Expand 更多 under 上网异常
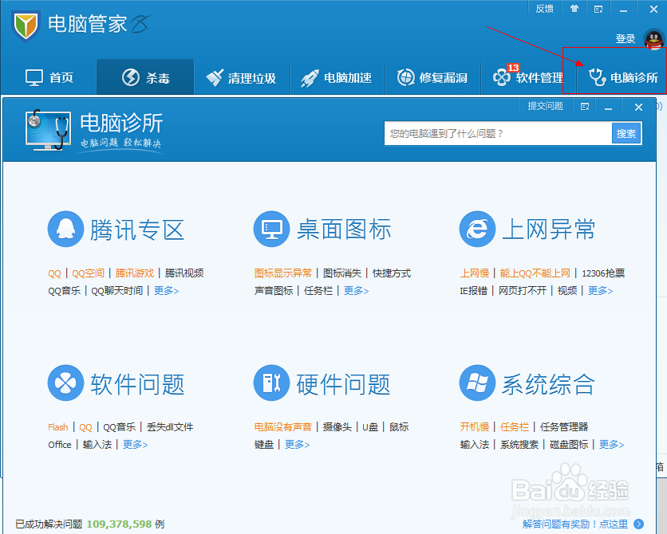The width and height of the screenshot is (667, 534). (x=600, y=291)
